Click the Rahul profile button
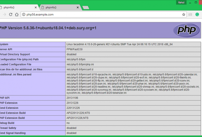This screenshot has width=202, height=137. 182,2
